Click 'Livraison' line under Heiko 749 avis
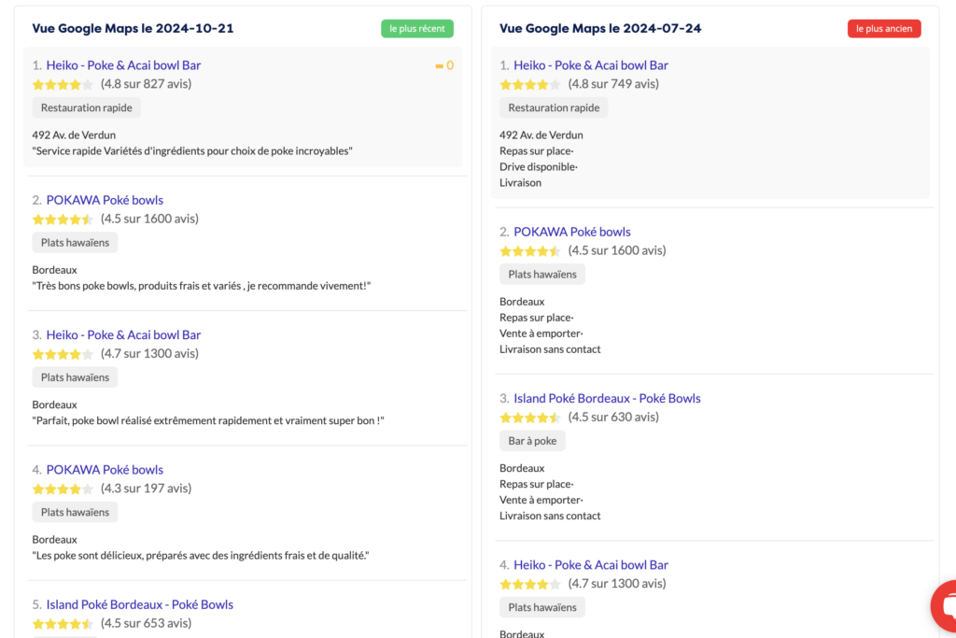 point(520,183)
